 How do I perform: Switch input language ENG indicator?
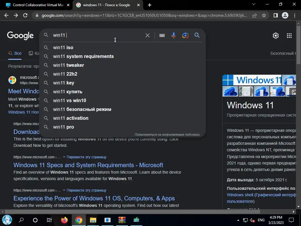[261, 220]
